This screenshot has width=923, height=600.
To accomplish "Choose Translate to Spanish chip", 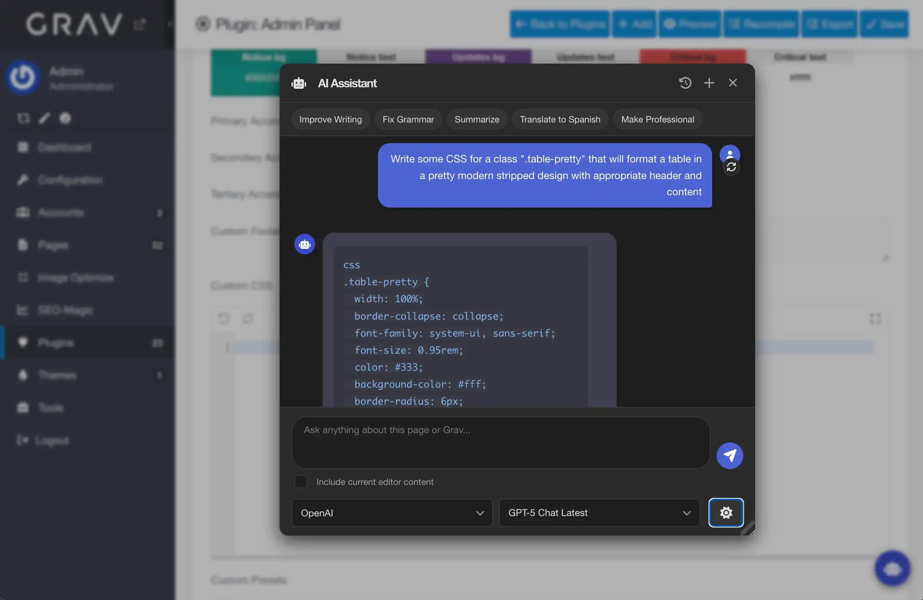I will tap(559, 119).
